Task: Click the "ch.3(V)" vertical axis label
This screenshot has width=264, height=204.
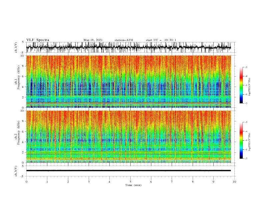Action: point(16,171)
